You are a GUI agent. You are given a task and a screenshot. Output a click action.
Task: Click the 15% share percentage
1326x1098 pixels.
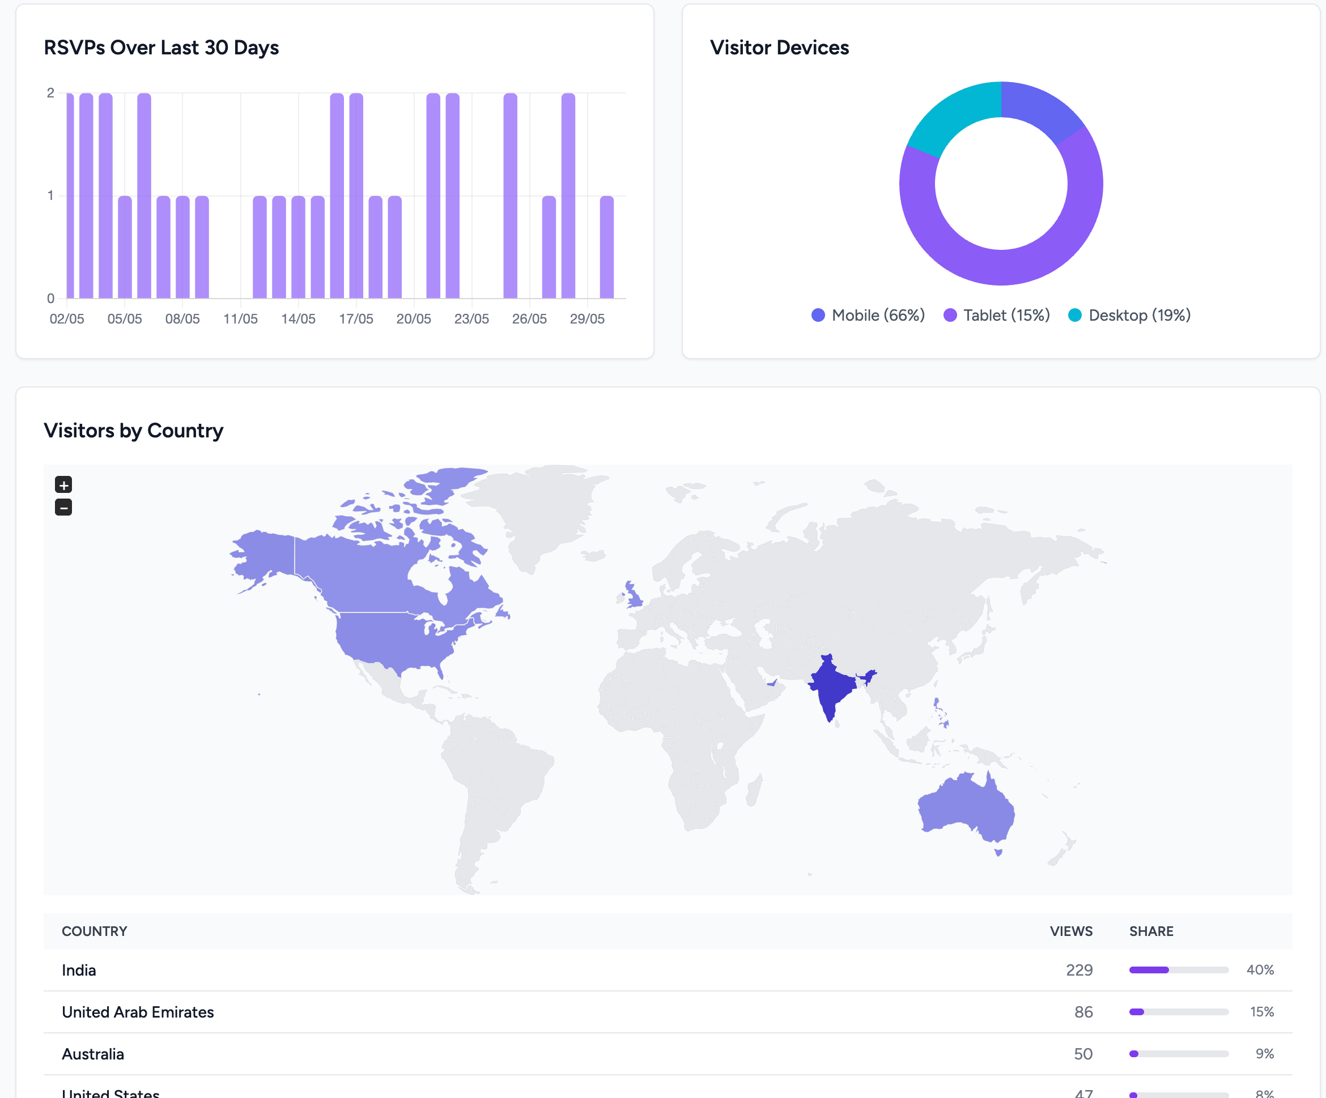1262,1012
